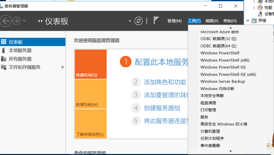Click the 将此服务器连接到 cloud link

(x=166, y=121)
